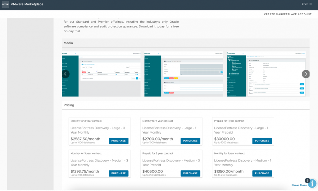Click 'LicenseFortress Discovery - Medium - 1 Year Monthly'

coord(243,163)
